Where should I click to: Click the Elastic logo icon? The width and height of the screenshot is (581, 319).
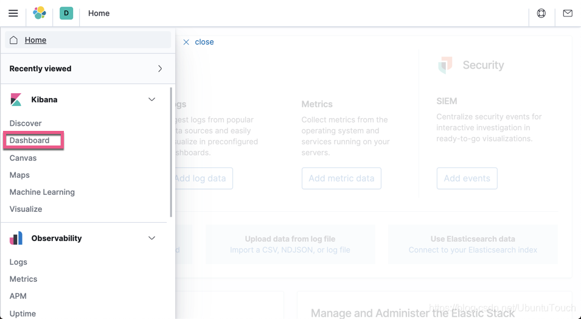(40, 13)
